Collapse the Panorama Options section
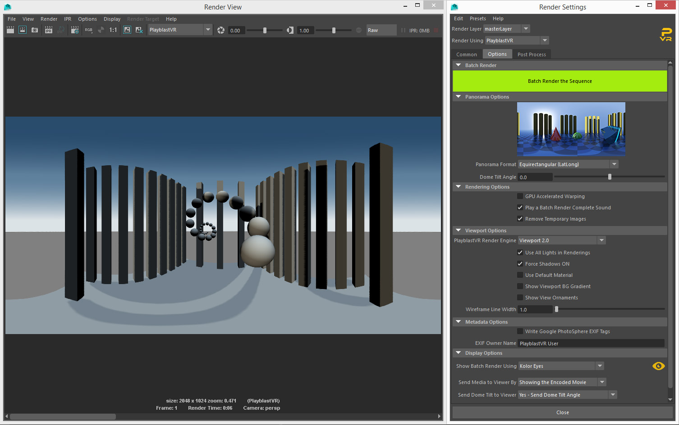Screen dimensions: 679x425 (459, 97)
